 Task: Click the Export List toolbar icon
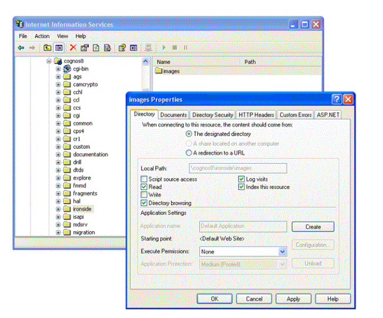pos(107,48)
